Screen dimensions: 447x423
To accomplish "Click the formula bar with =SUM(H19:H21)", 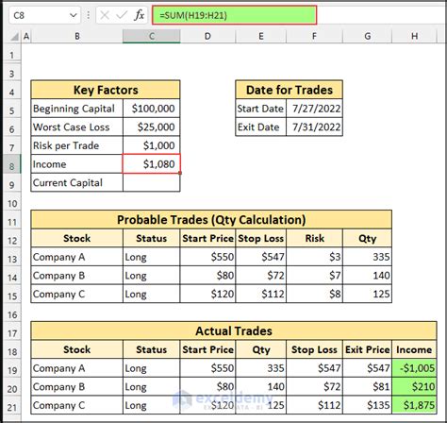I will pos(234,15).
